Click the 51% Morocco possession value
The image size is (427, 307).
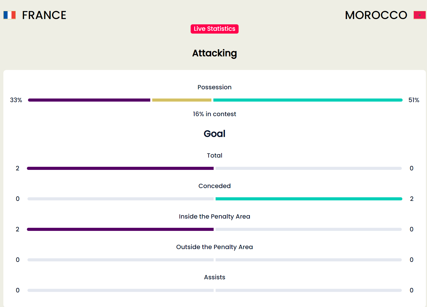(414, 100)
